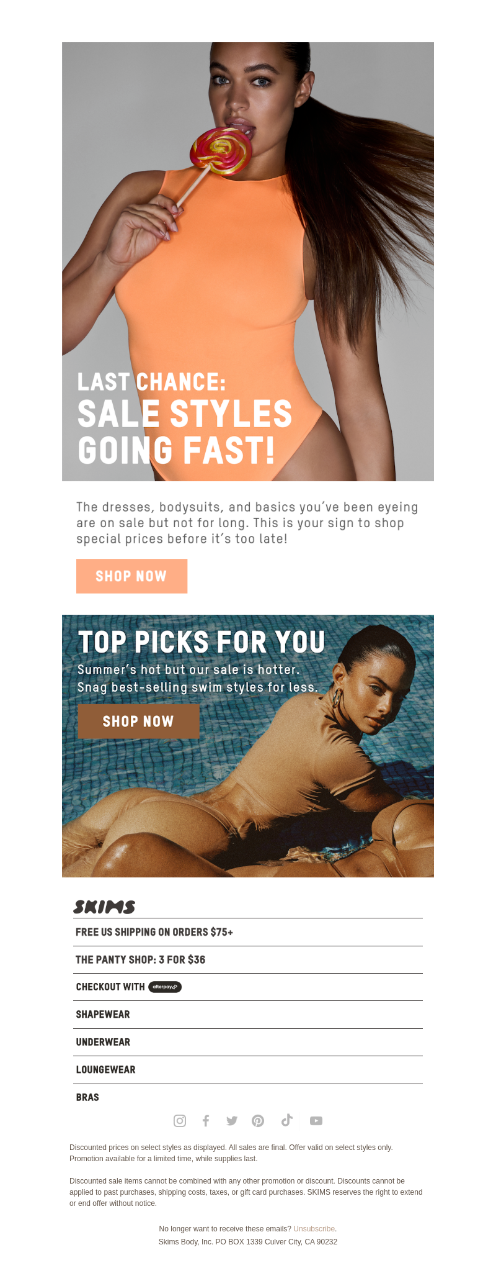The height and width of the screenshot is (1268, 496).
Task: Select the Shapewear menu link
Action: point(248,1014)
